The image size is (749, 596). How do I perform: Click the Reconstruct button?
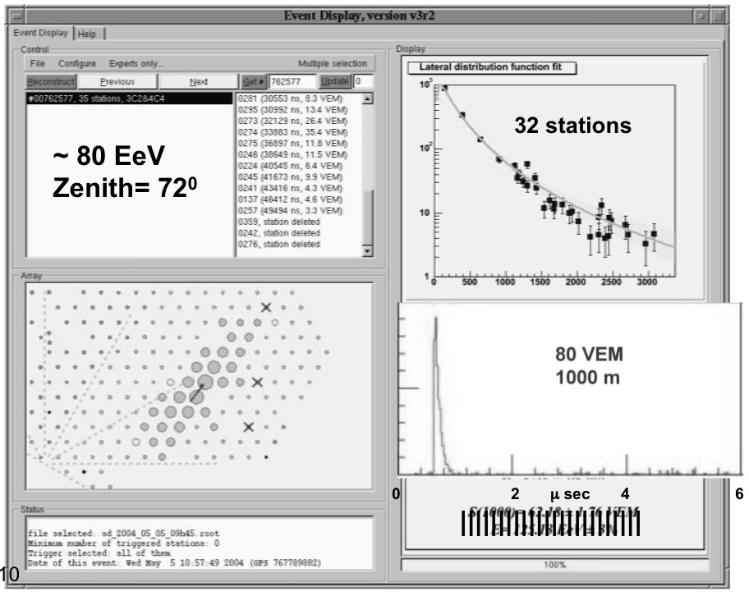pyautogui.click(x=51, y=81)
